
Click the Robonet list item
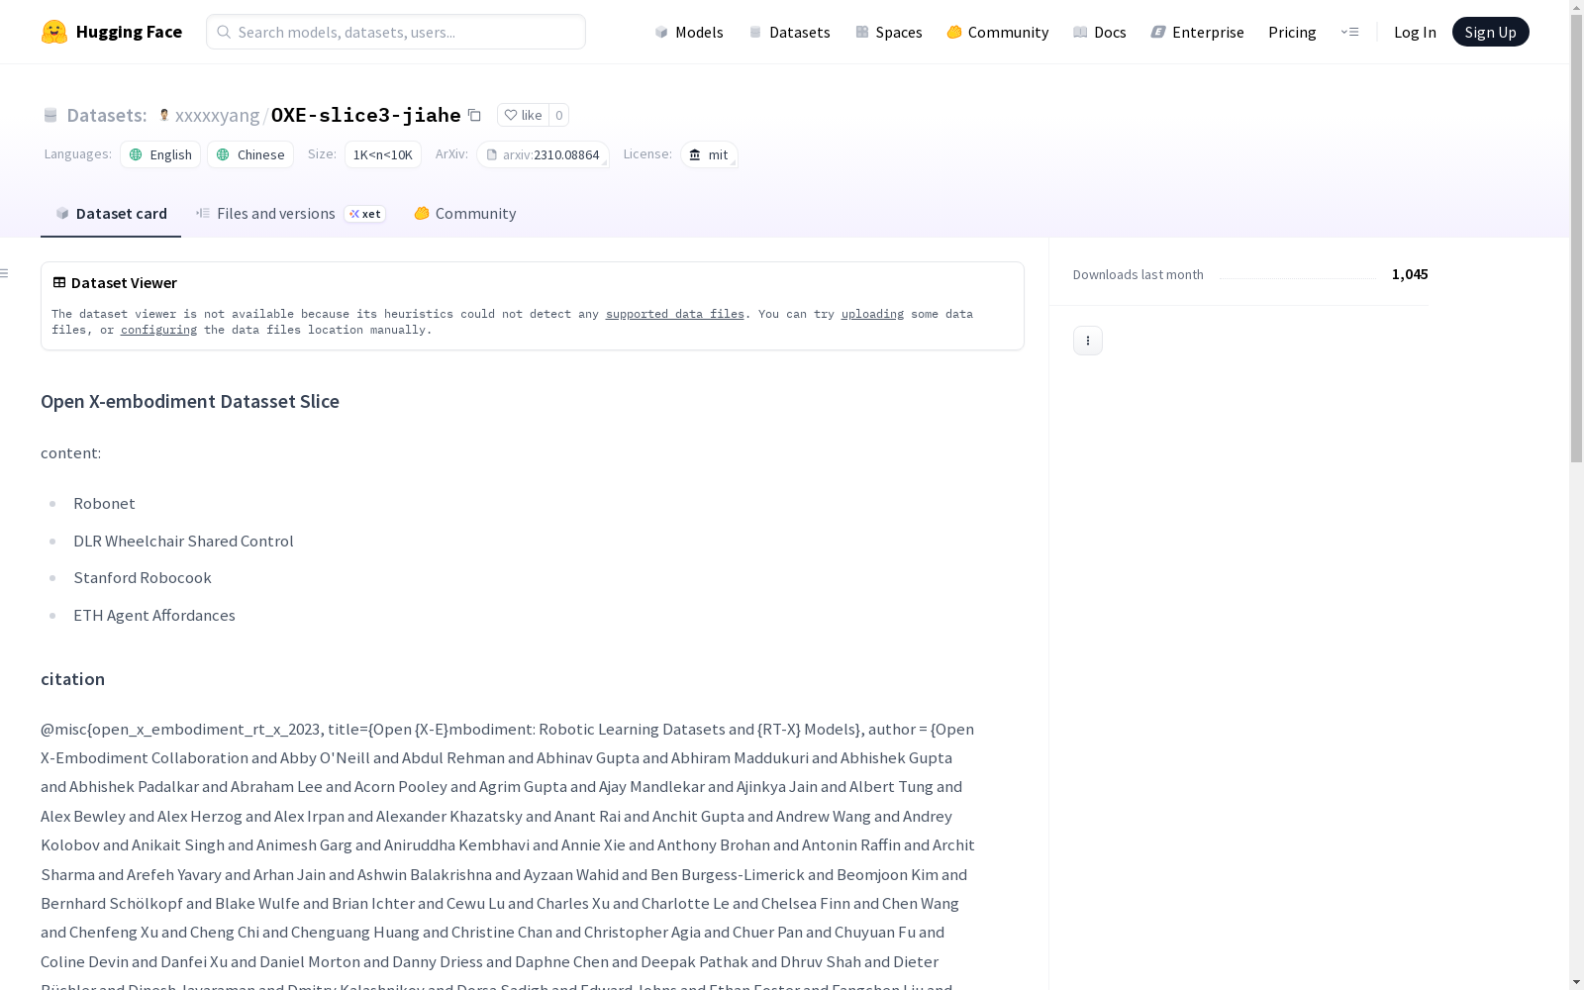click(104, 503)
